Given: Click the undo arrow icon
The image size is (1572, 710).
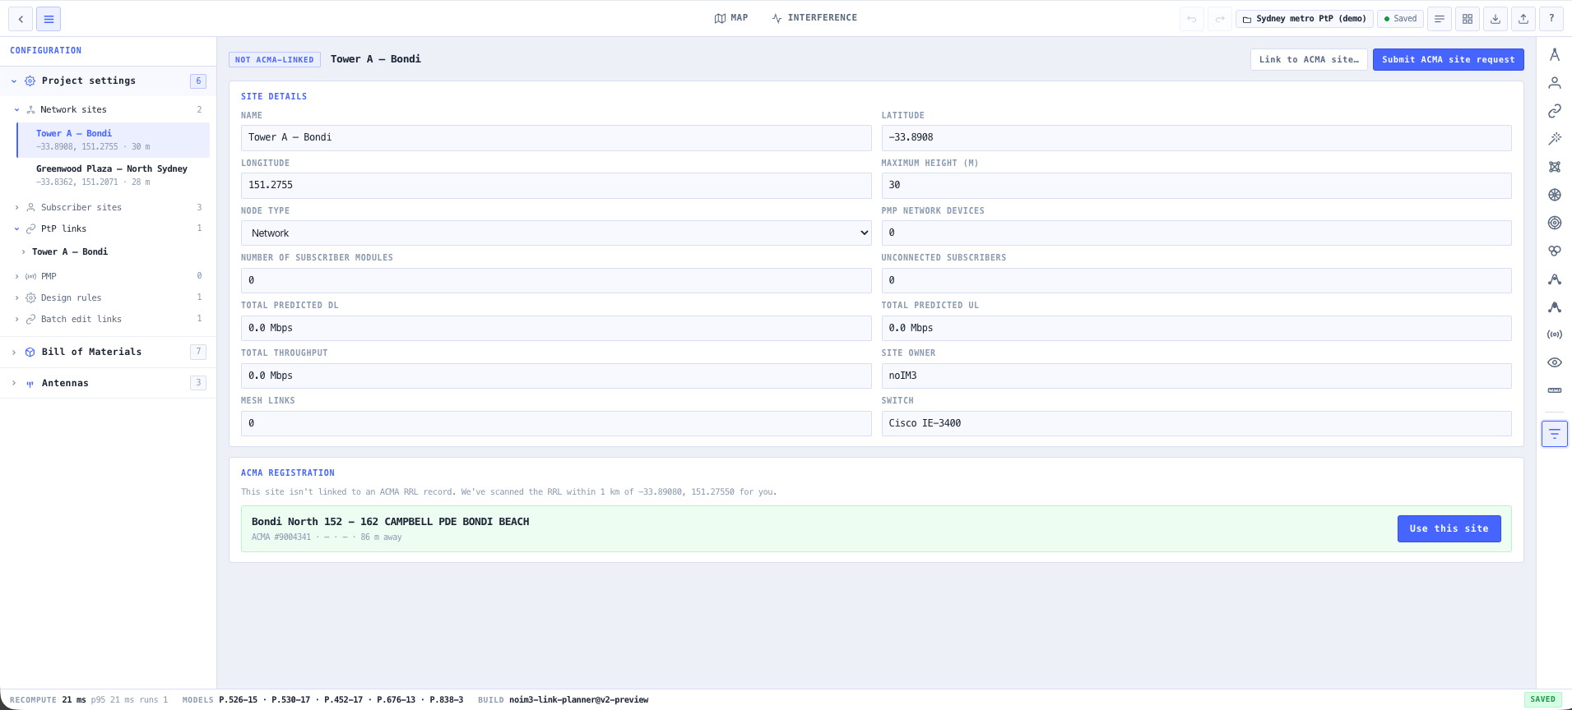Looking at the screenshot, I should point(1192,19).
